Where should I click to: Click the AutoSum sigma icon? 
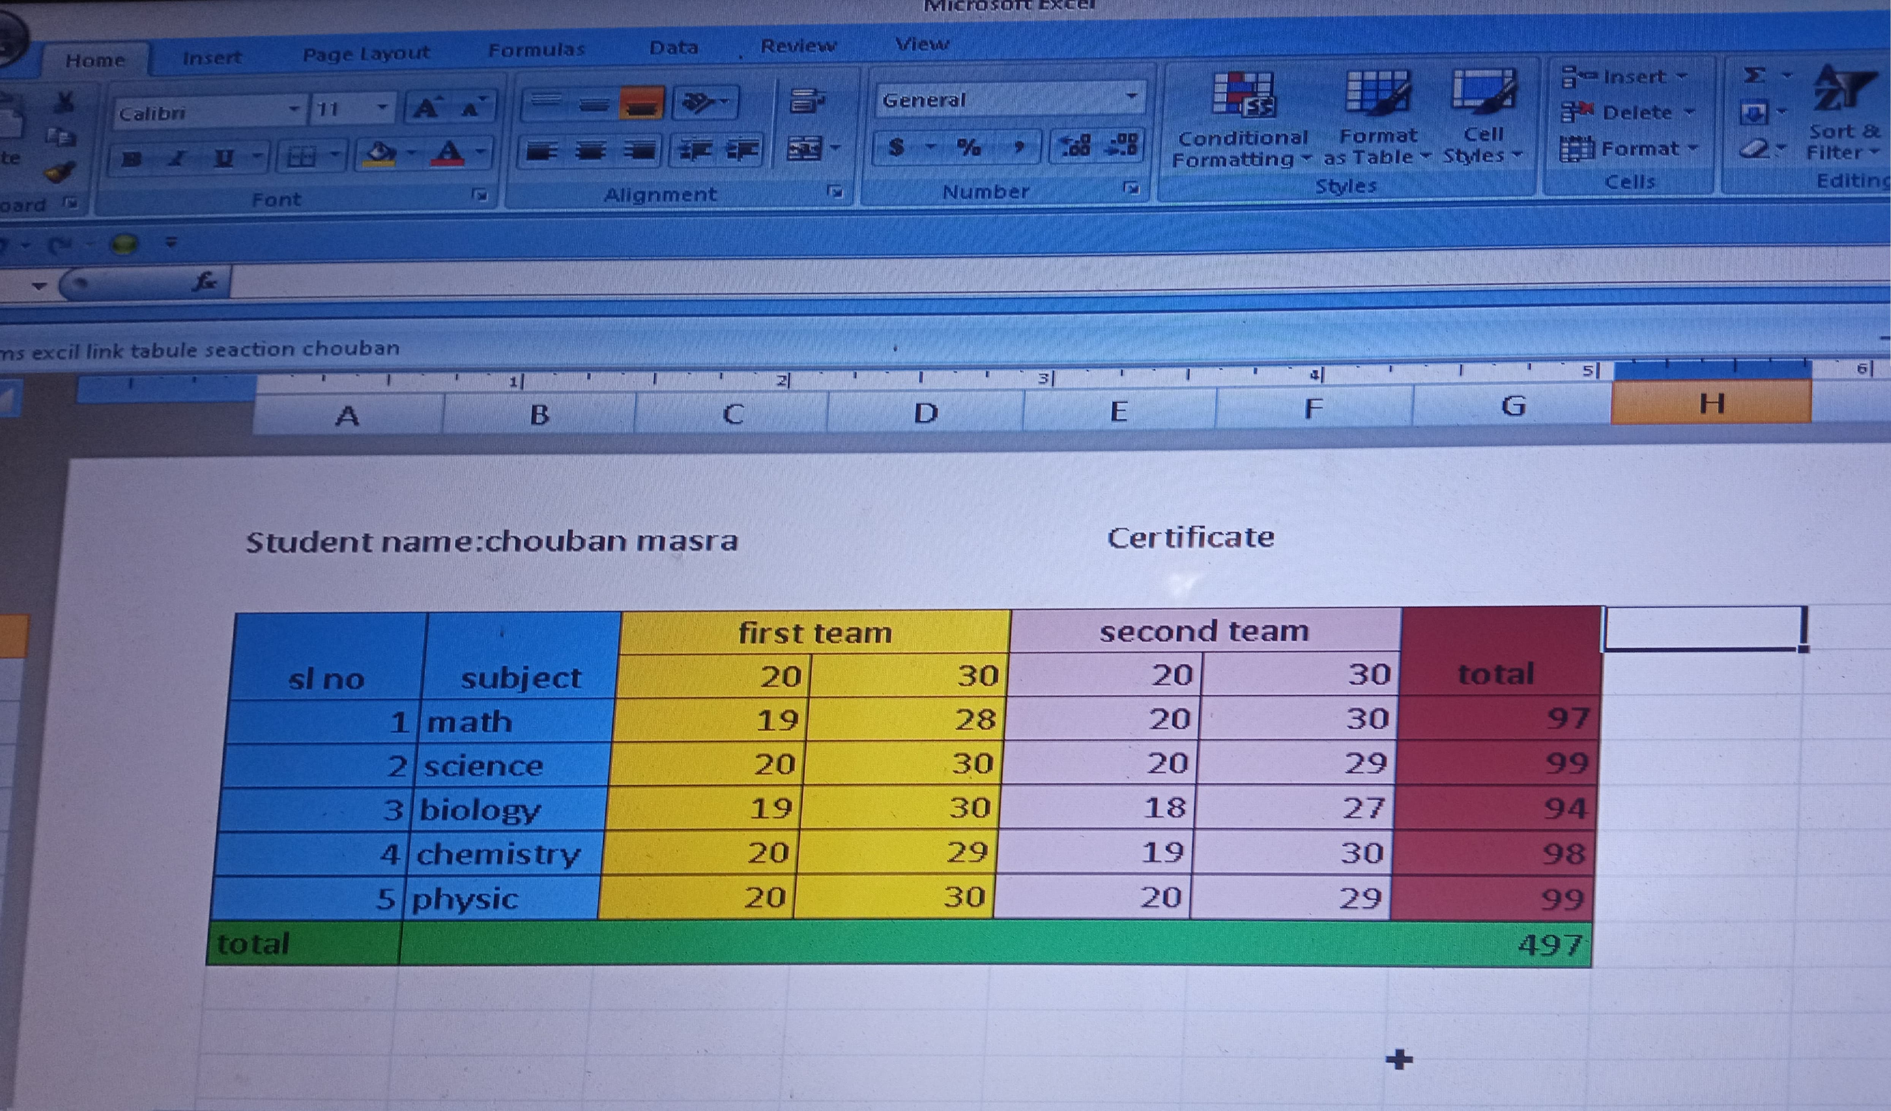pos(1754,76)
